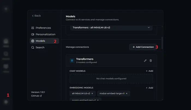
Task: Go back using the Back button
Action: (x=36, y=16)
